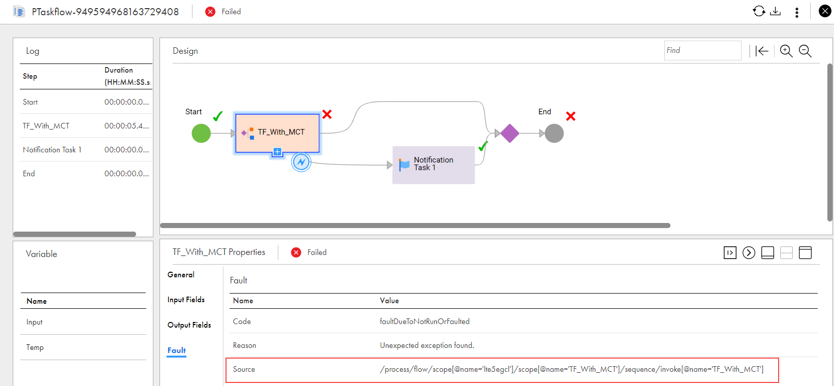Click the taskflow document icon
Screen dimensions: 834x386
[19, 12]
